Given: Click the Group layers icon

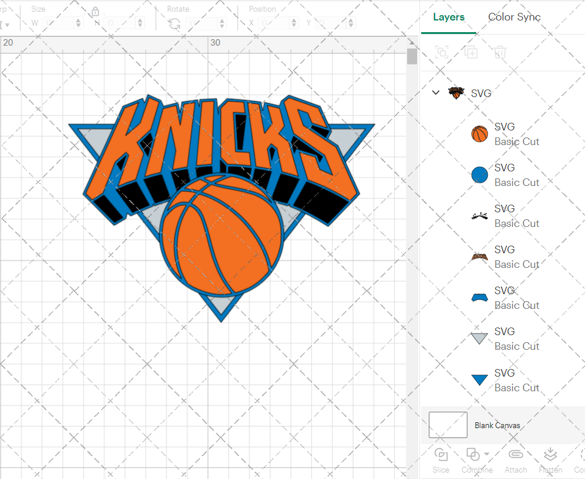Looking at the screenshot, I should (x=442, y=52).
